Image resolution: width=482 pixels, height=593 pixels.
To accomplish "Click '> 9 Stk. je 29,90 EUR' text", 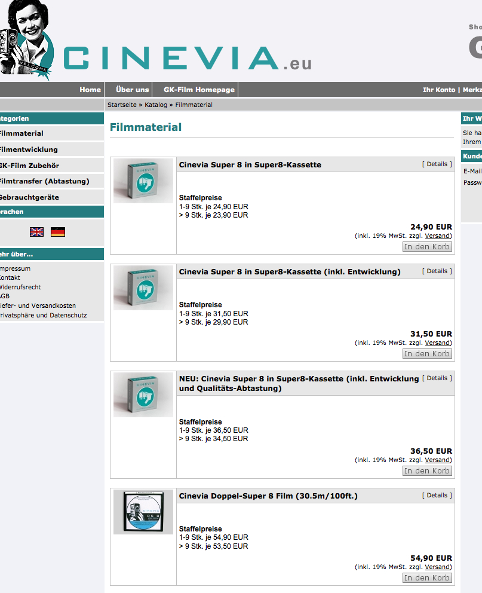I will [x=213, y=322].
